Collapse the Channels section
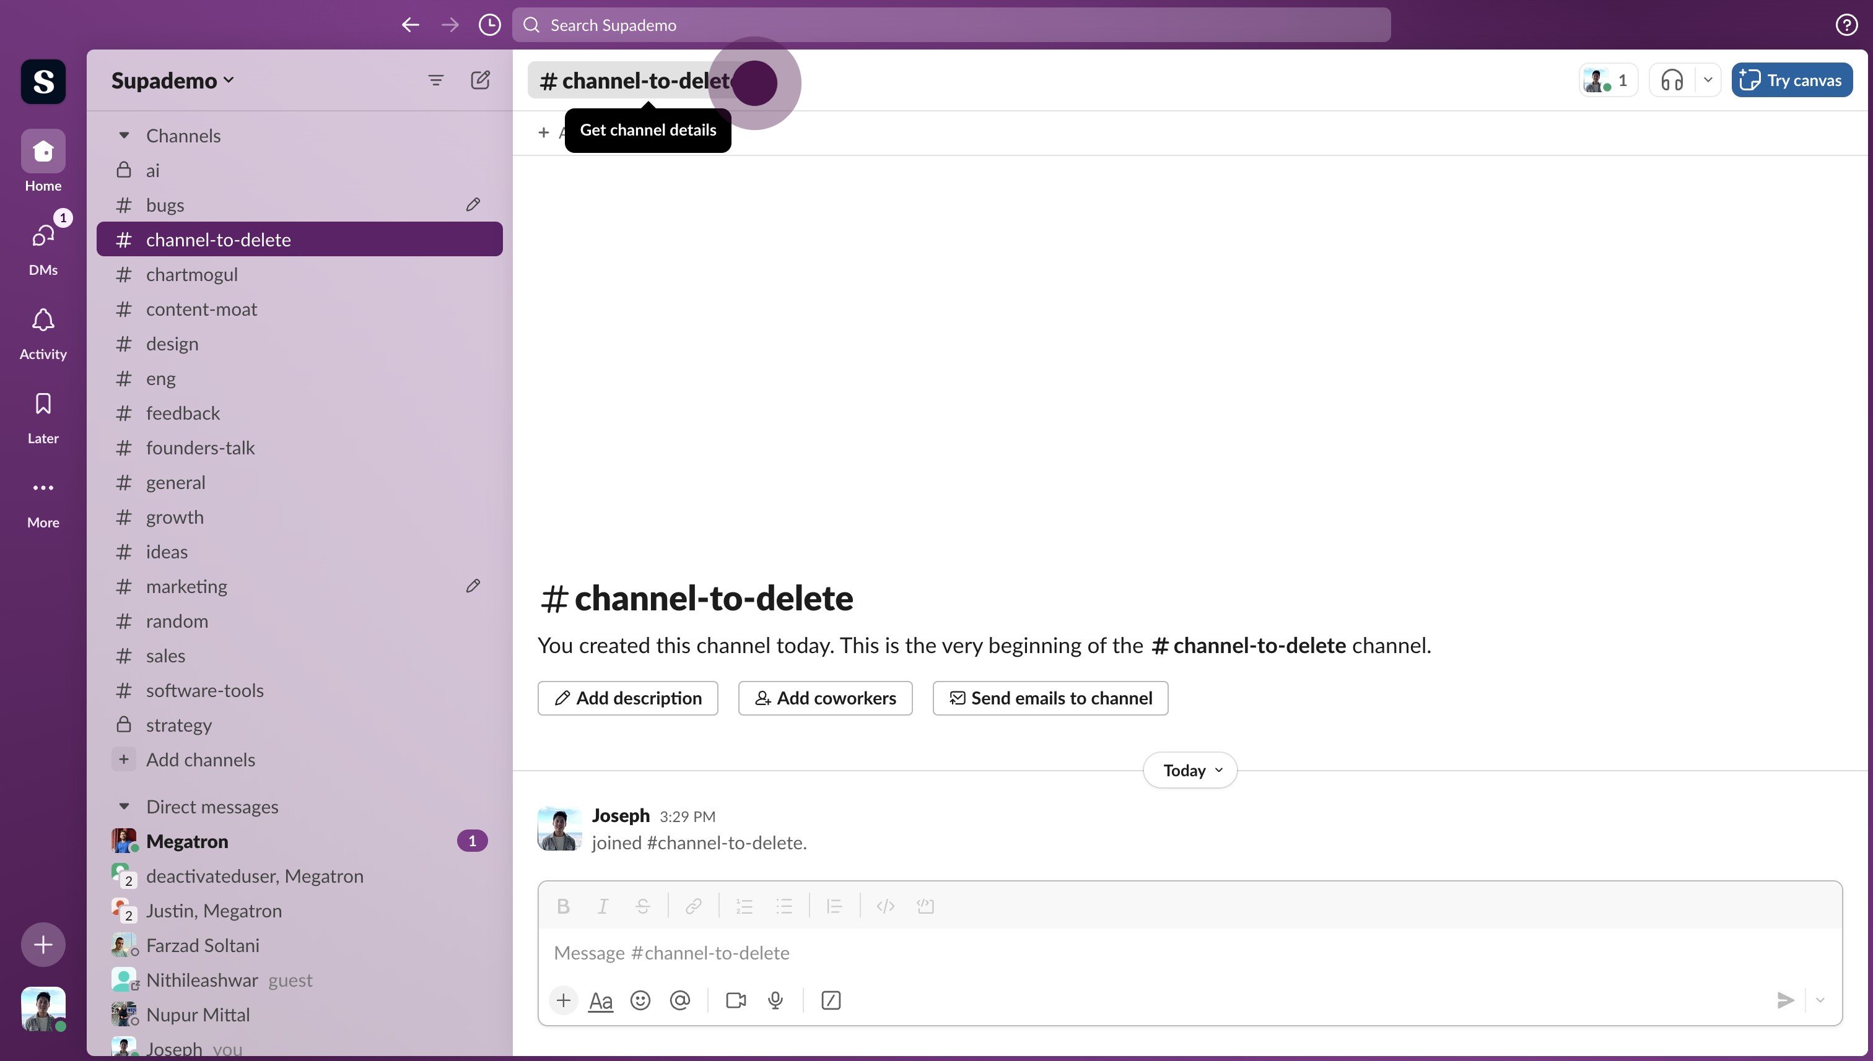This screenshot has height=1061, width=1873. click(124, 136)
